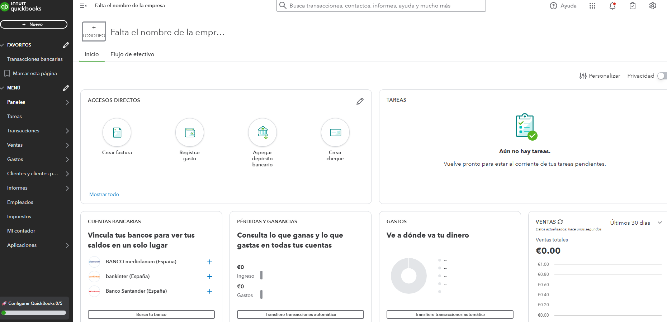Viewport: 667px width, 322px height.
Task: Expand the Aplicaciones submenu arrow
Action: 67,245
